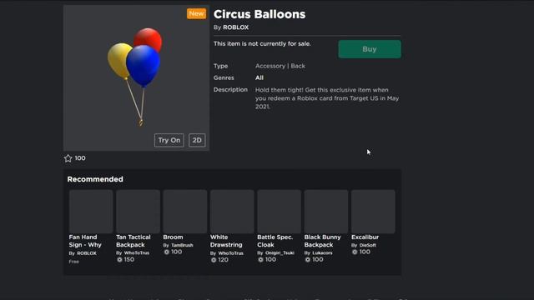Screen dimensions: 534x300
Task: Click the Circus Balloons preview image
Action: click(136, 77)
